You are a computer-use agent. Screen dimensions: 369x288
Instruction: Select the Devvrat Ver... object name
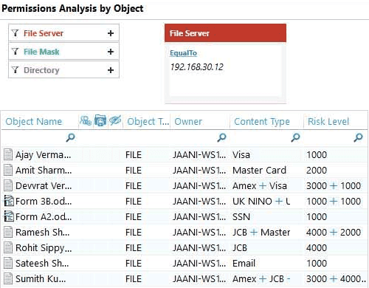(x=44, y=186)
